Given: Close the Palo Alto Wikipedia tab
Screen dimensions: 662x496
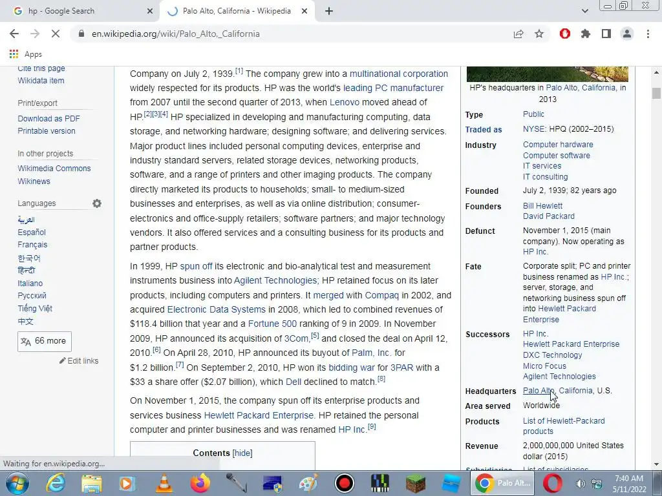Looking at the screenshot, I should pos(304,11).
